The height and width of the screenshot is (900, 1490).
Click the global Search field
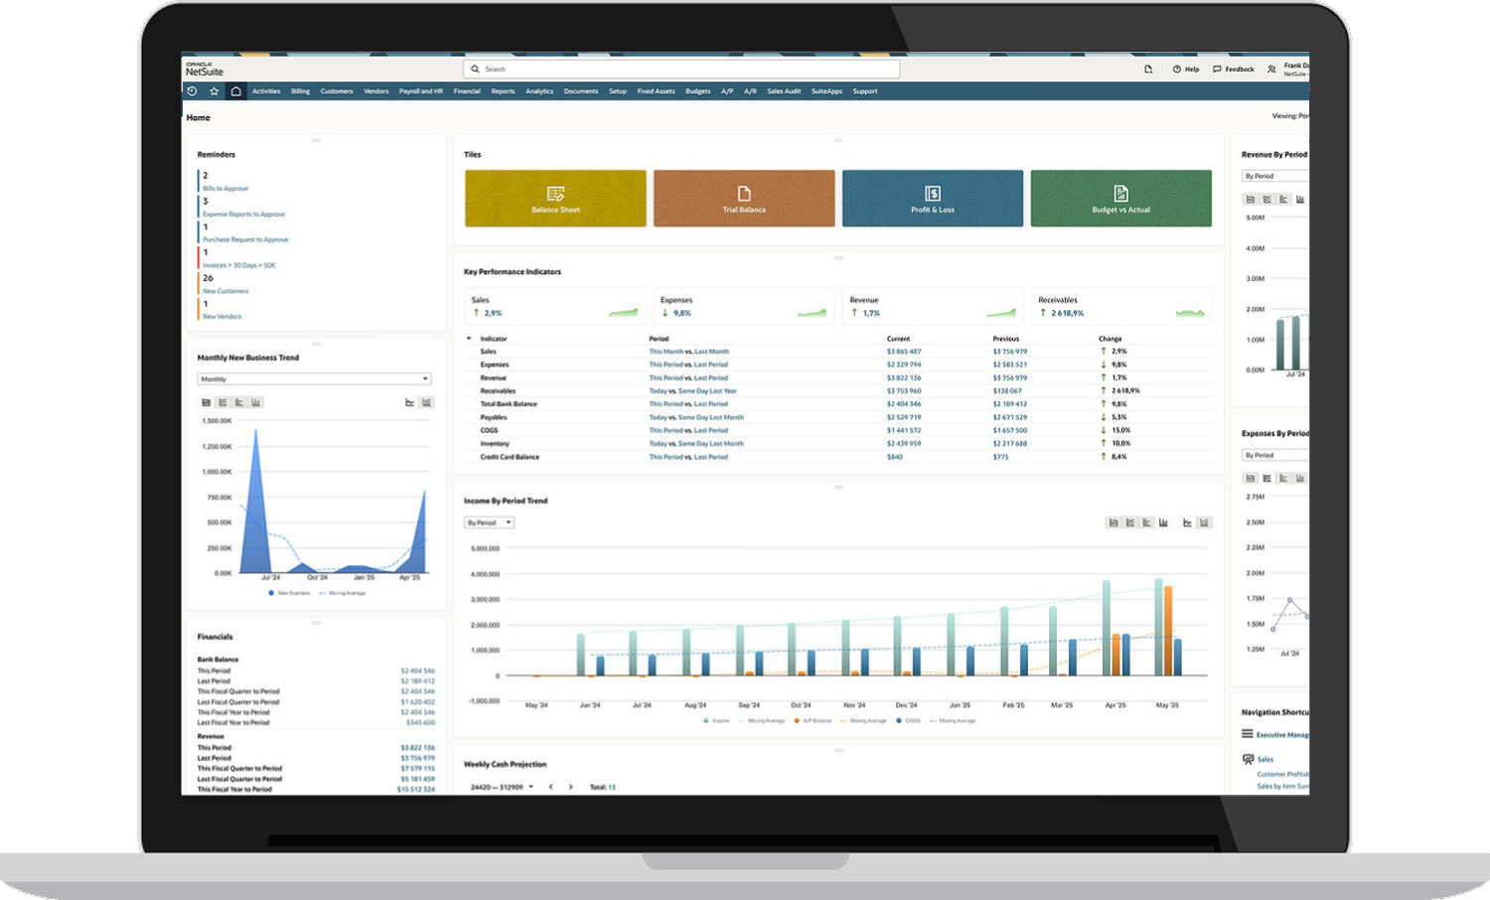[x=681, y=70]
